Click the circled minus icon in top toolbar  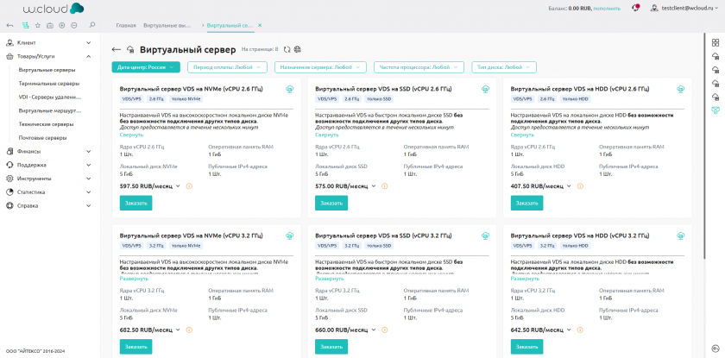[74, 25]
